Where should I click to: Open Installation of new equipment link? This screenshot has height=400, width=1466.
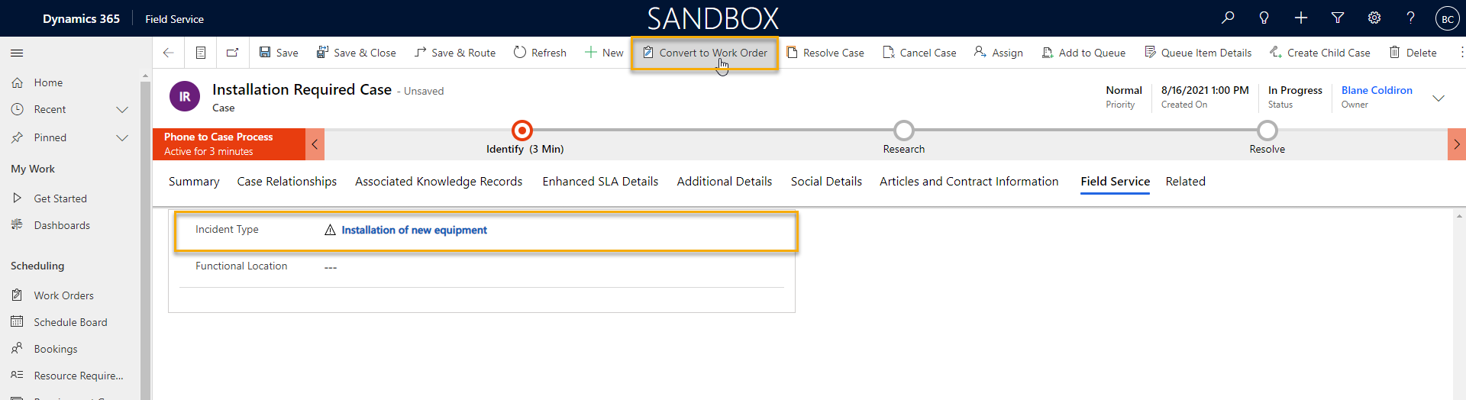(414, 230)
